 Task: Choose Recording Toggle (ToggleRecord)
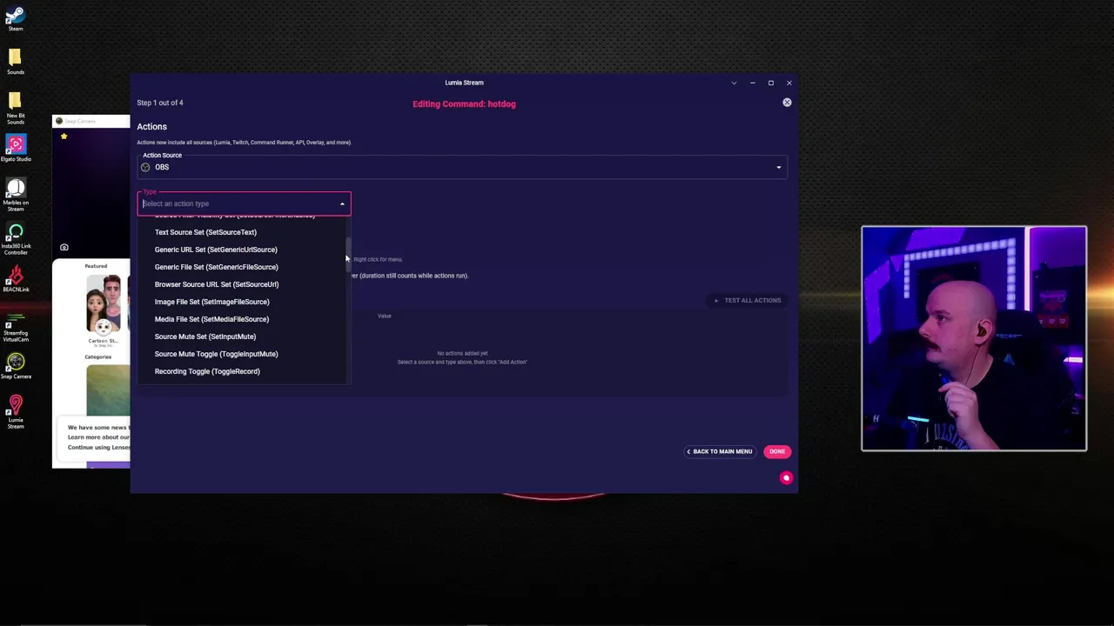coord(207,371)
